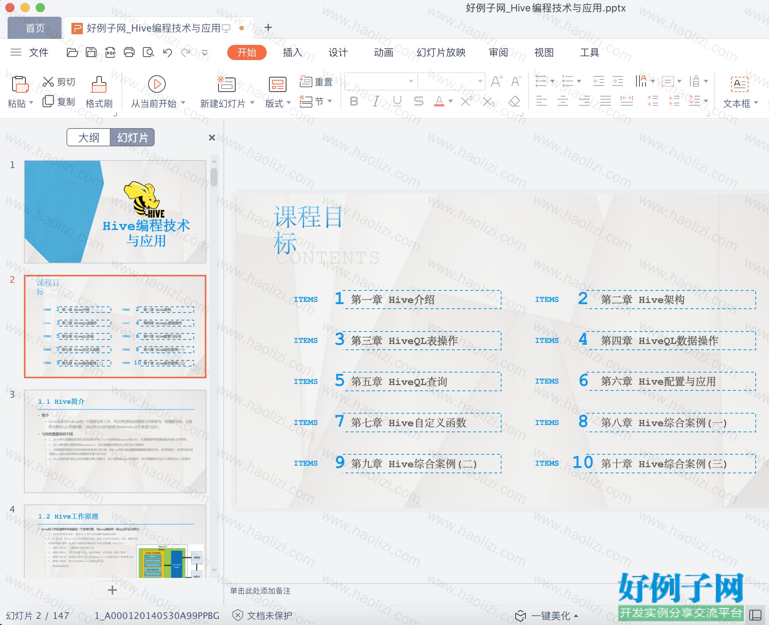Cut selection with 剪切
The height and width of the screenshot is (625, 769).
click(x=59, y=82)
